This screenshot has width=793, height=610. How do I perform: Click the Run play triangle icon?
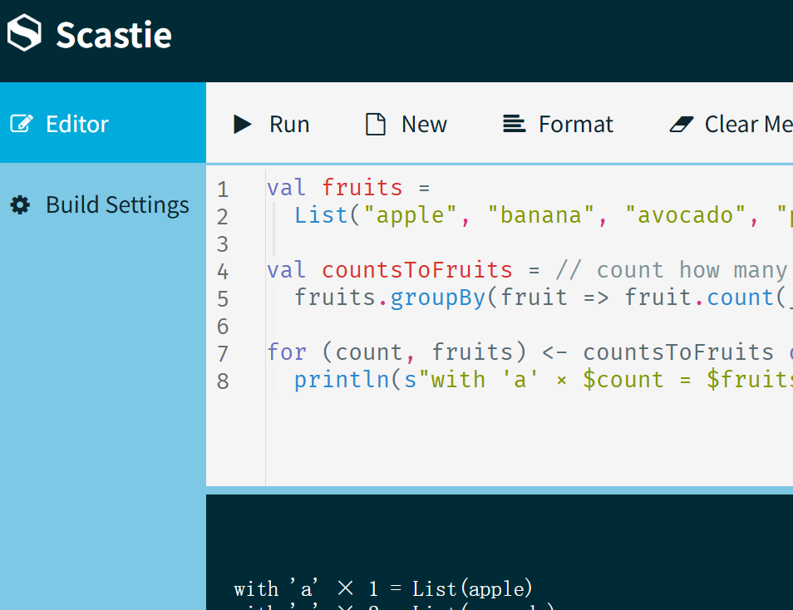[242, 123]
